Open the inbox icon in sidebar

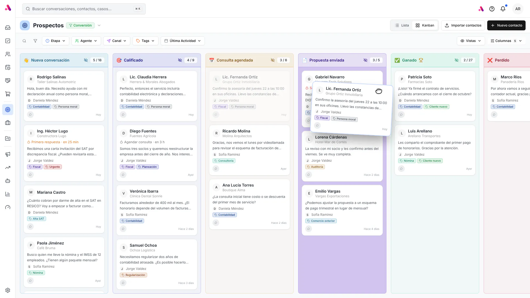click(8, 28)
